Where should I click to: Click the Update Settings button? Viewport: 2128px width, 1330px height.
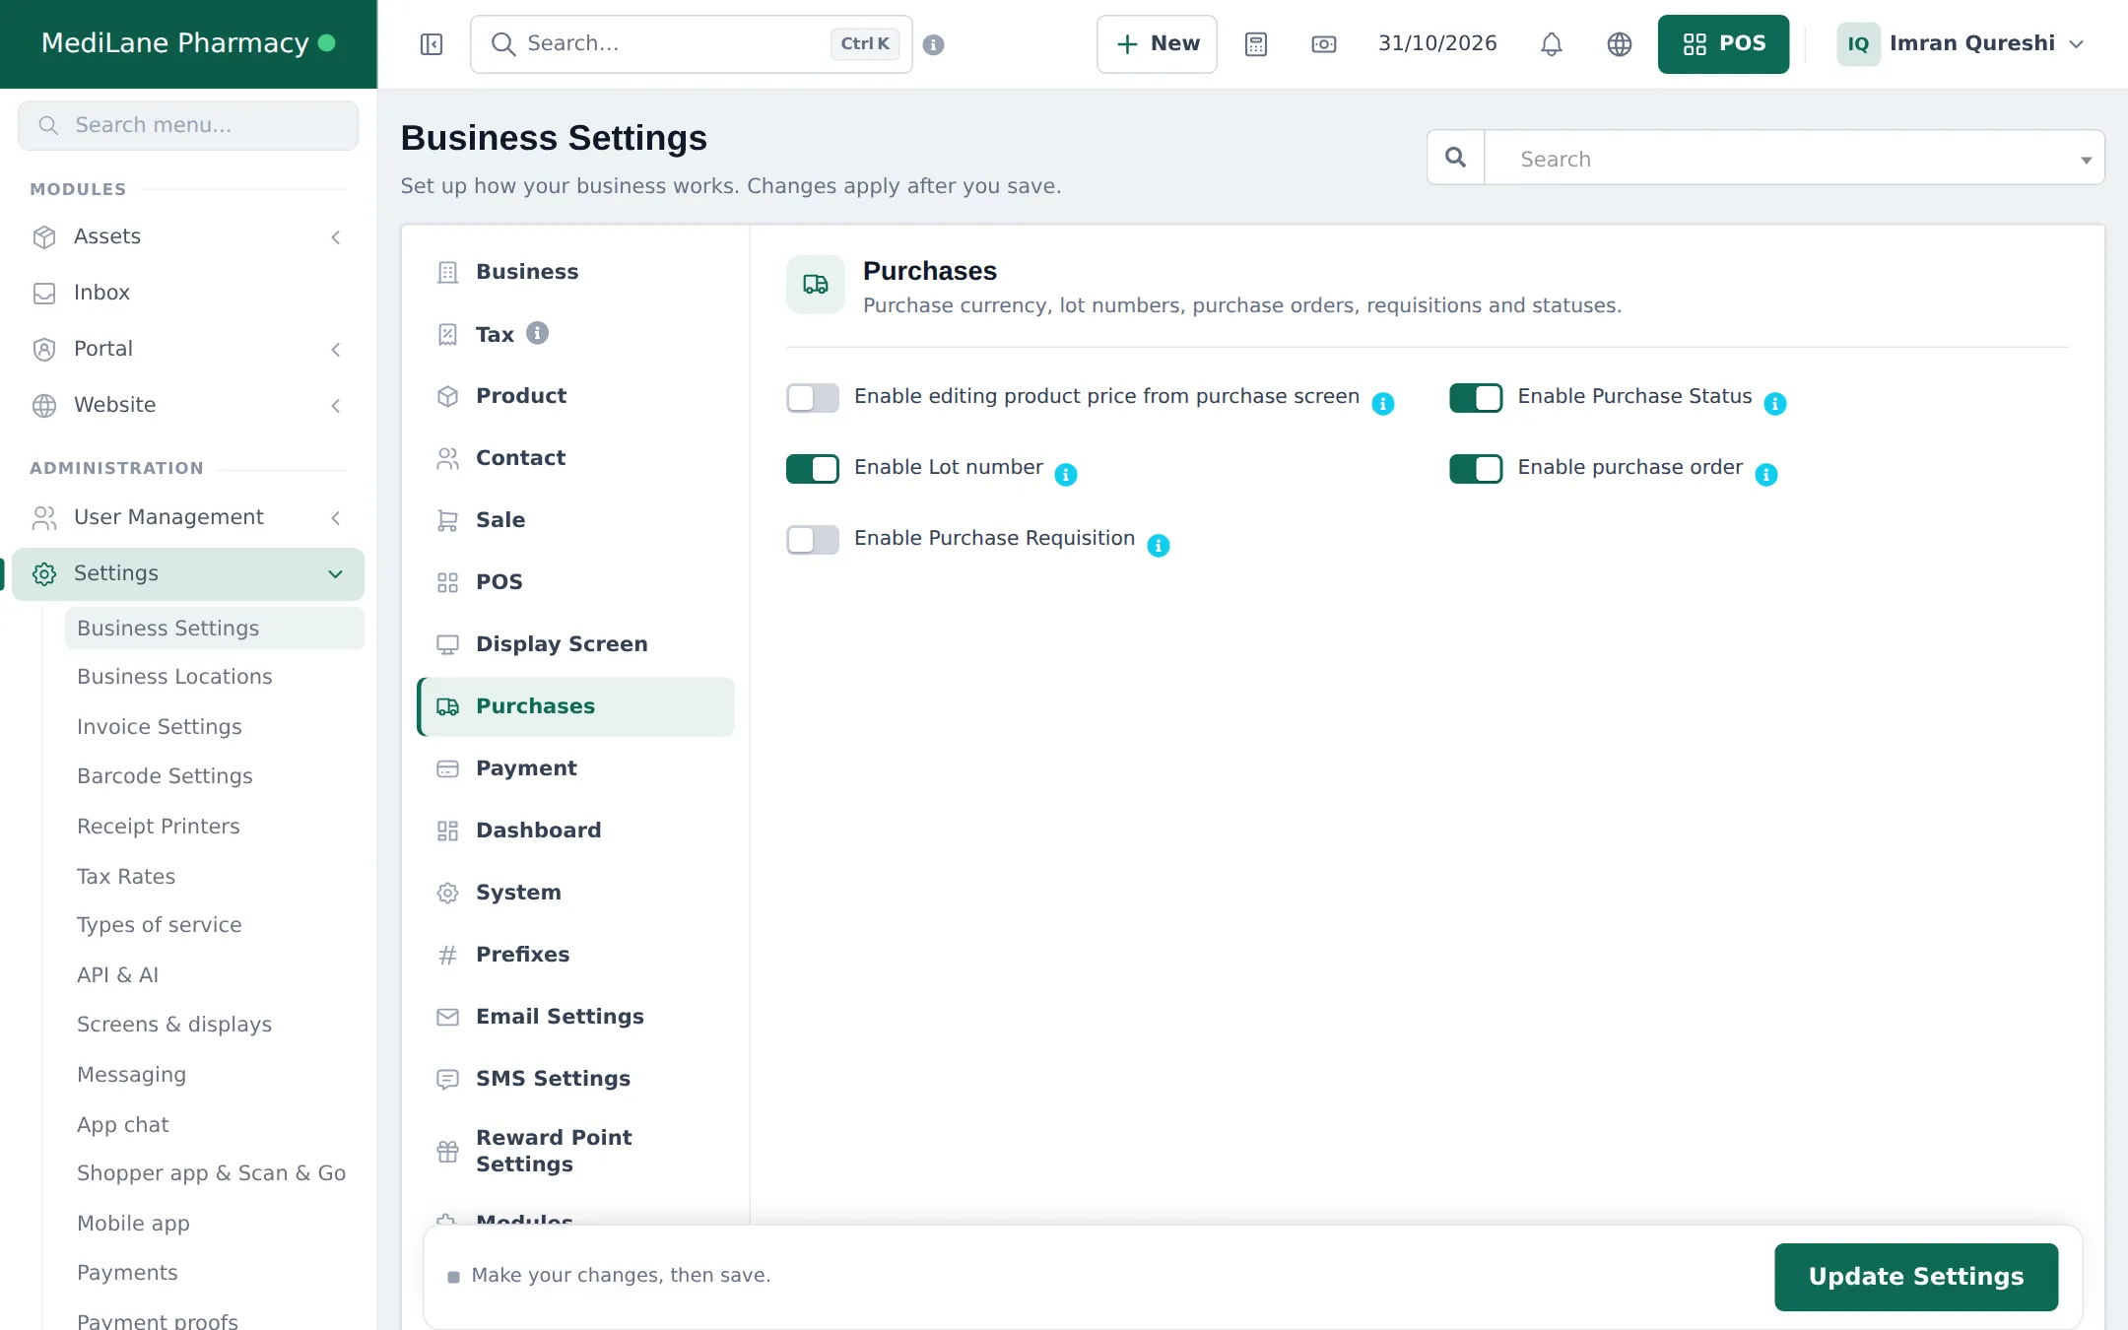click(1916, 1277)
